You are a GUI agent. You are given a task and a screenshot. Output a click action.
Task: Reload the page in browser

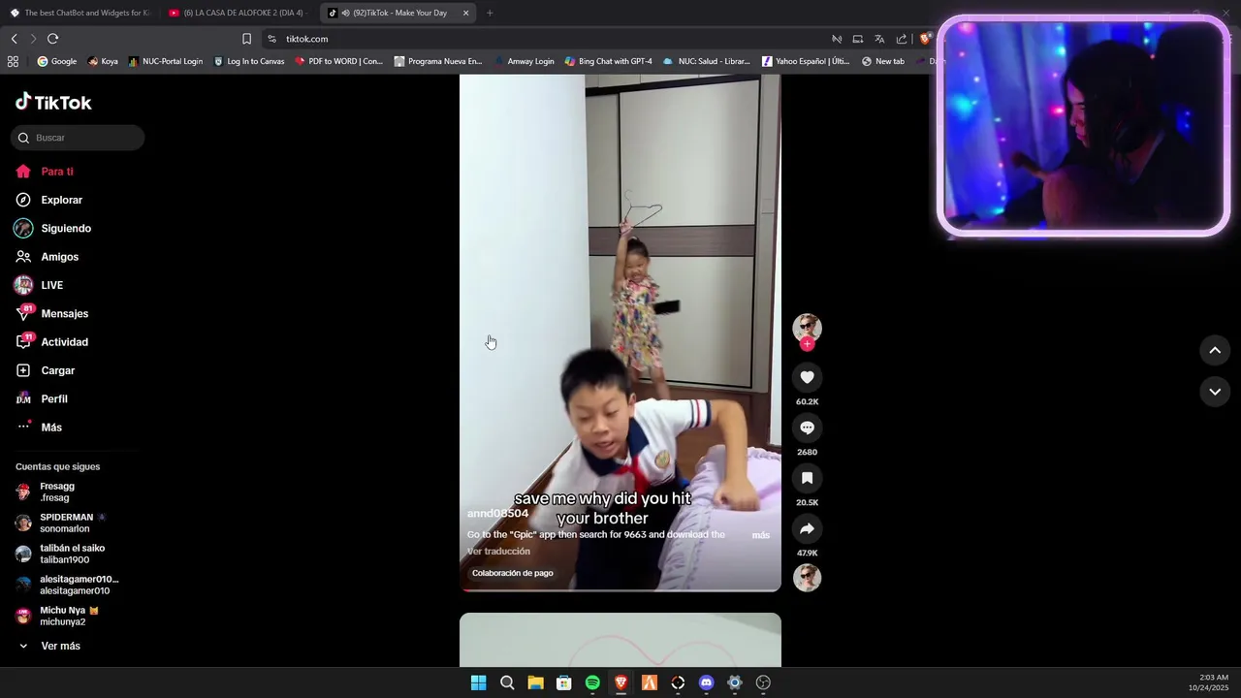coord(52,39)
